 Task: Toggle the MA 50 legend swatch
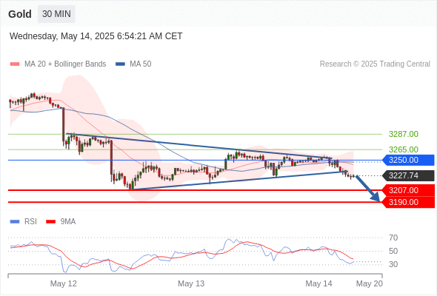tap(120, 64)
